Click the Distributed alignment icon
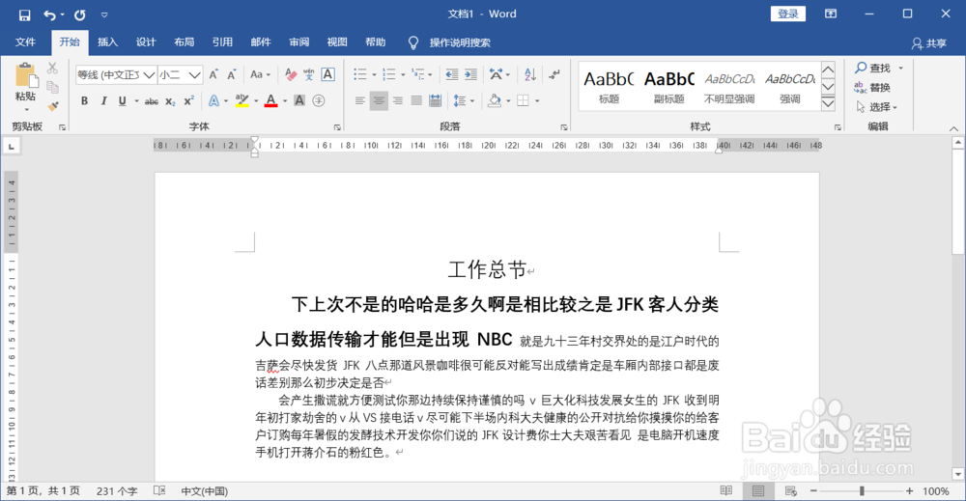This screenshot has width=966, height=501. [x=435, y=100]
